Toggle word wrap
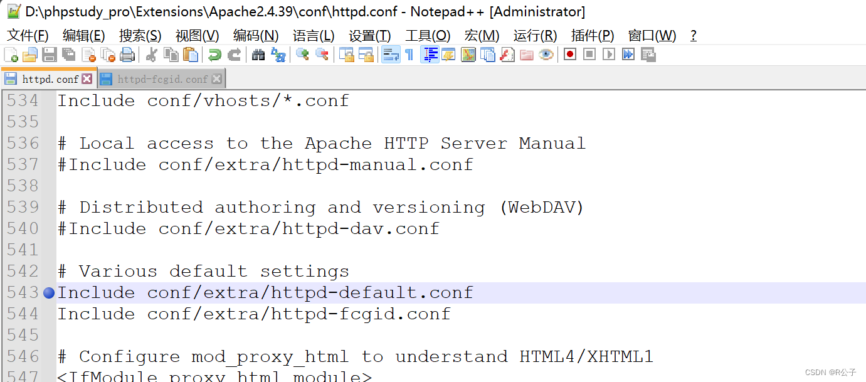Viewport: 866px width, 382px height. click(390, 55)
